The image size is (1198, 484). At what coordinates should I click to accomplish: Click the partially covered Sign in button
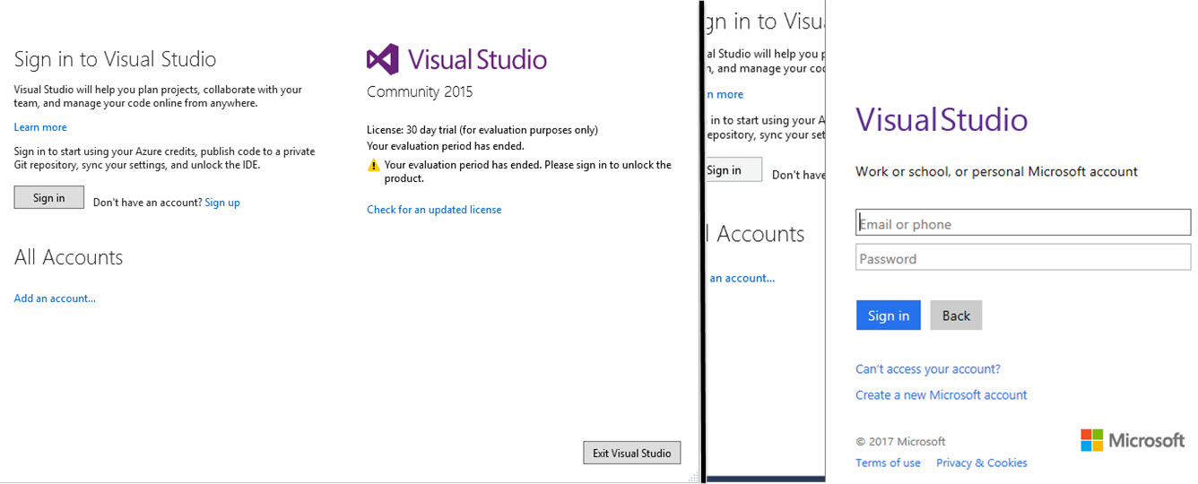(x=732, y=170)
